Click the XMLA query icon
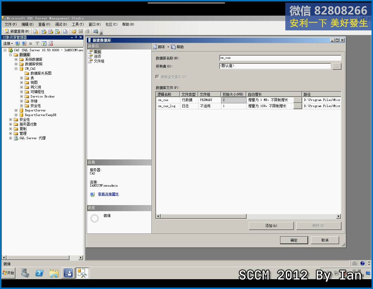The image size is (373, 289). (x=57, y=31)
